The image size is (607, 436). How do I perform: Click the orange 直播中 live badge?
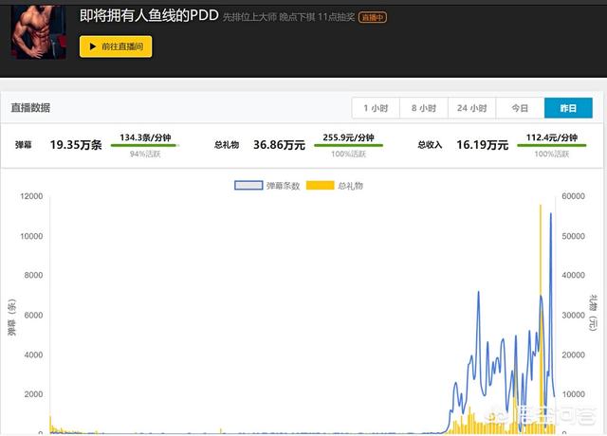click(373, 17)
